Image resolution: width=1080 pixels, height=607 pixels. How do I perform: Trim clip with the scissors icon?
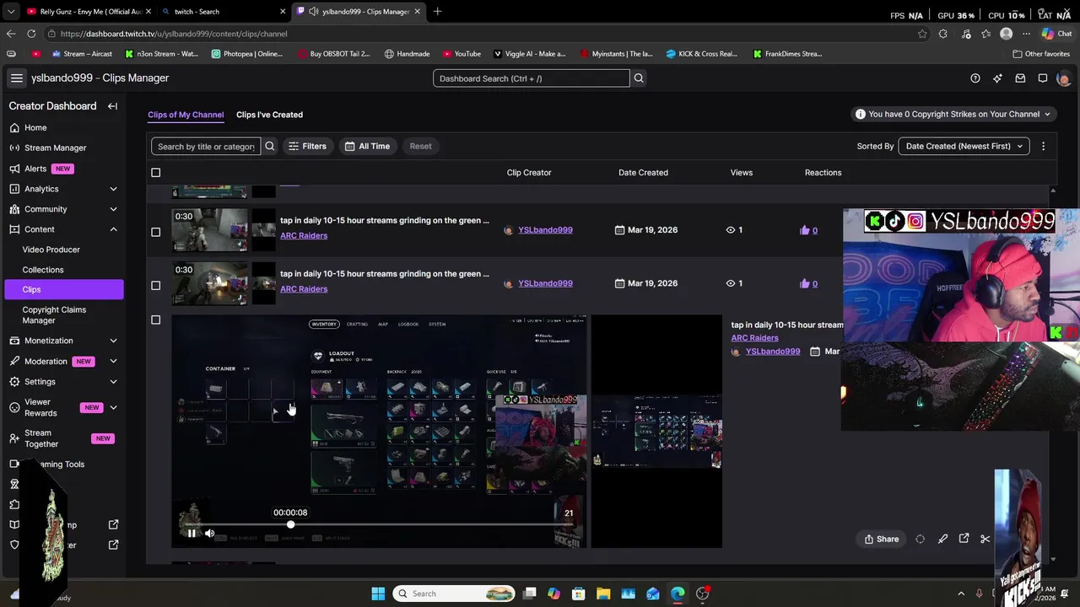pos(985,540)
